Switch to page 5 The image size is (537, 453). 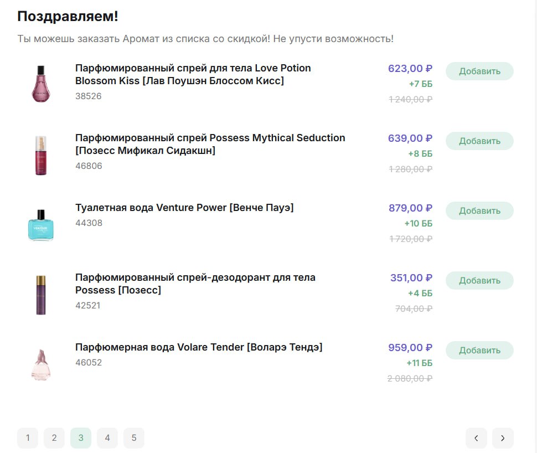[134, 438]
